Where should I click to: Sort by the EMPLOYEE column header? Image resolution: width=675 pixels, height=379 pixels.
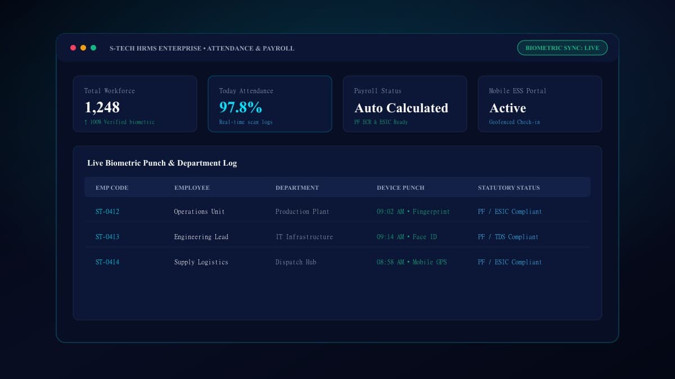click(x=192, y=188)
